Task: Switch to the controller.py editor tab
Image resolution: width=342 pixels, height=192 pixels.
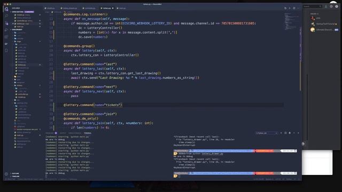Action: pos(89,9)
